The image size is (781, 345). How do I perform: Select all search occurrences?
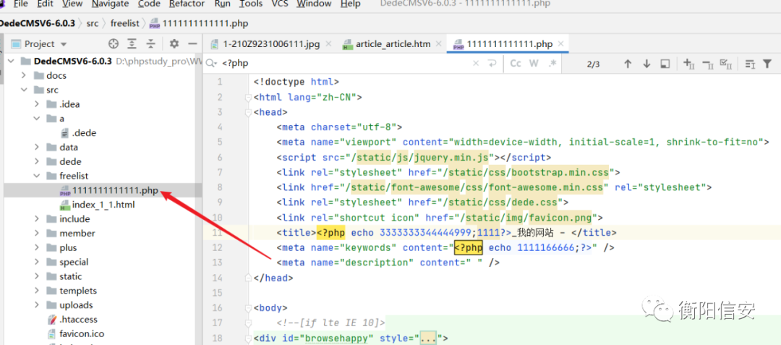[726, 64]
